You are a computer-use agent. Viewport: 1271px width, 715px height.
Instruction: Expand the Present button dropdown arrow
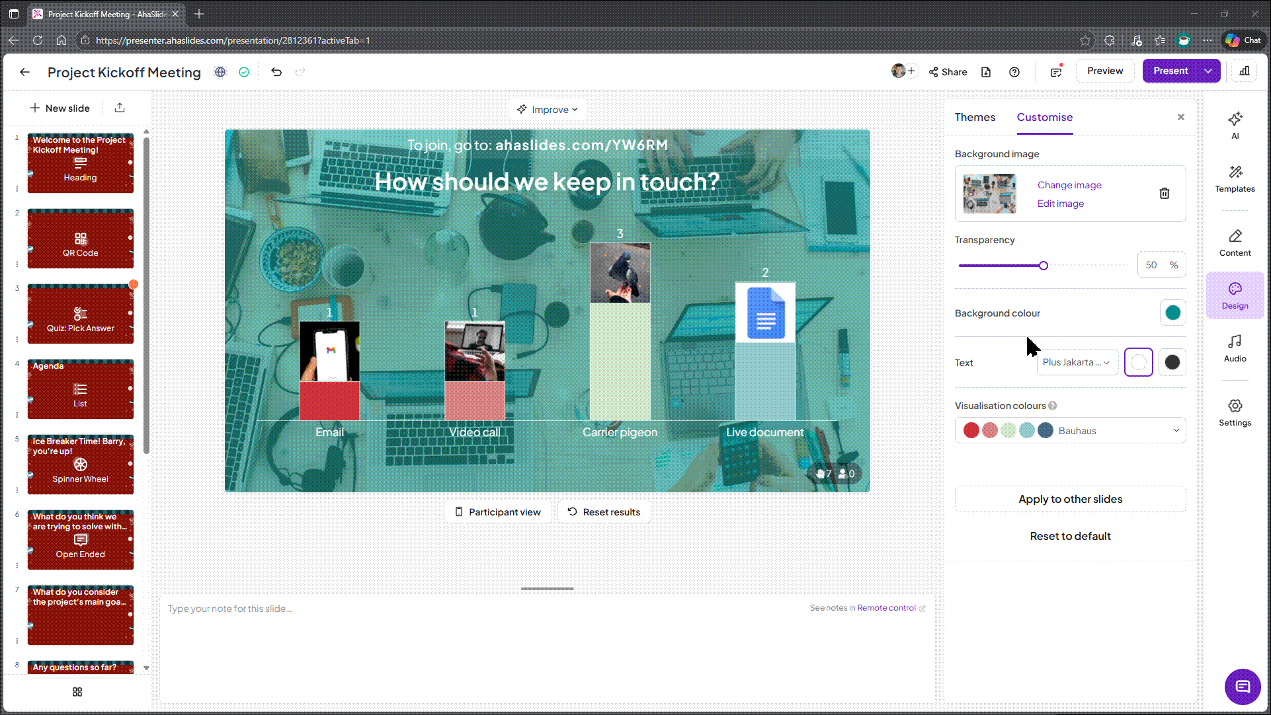1208,71
